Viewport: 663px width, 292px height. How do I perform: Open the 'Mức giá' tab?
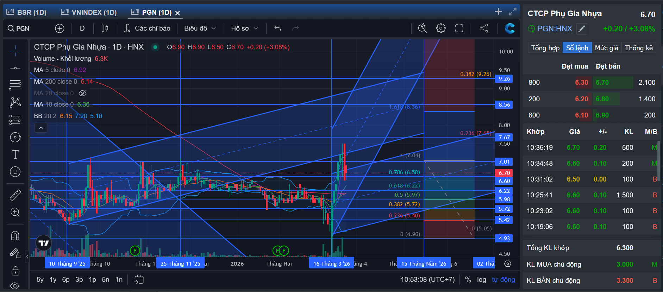pyautogui.click(x=606, y=48)
